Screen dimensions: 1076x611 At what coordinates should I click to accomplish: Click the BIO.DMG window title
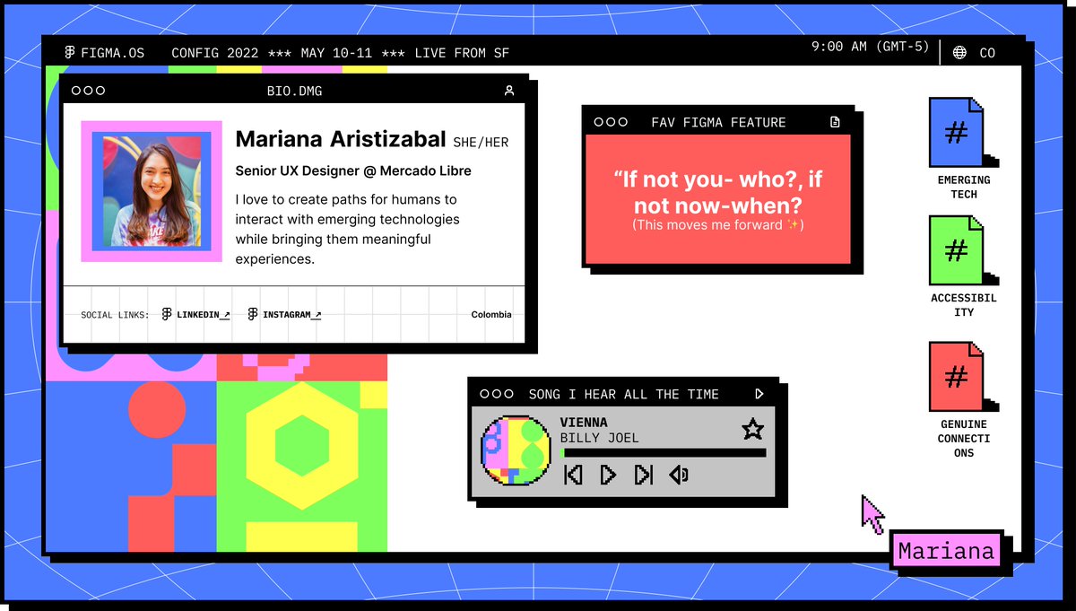click(294, 91)
